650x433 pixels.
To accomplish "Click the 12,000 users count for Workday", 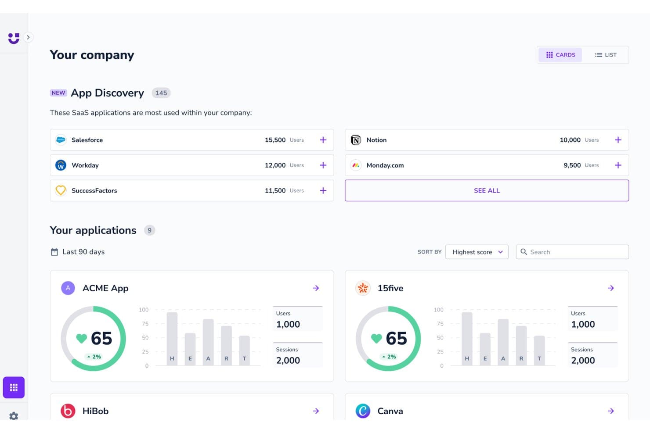I will point(275,165).
